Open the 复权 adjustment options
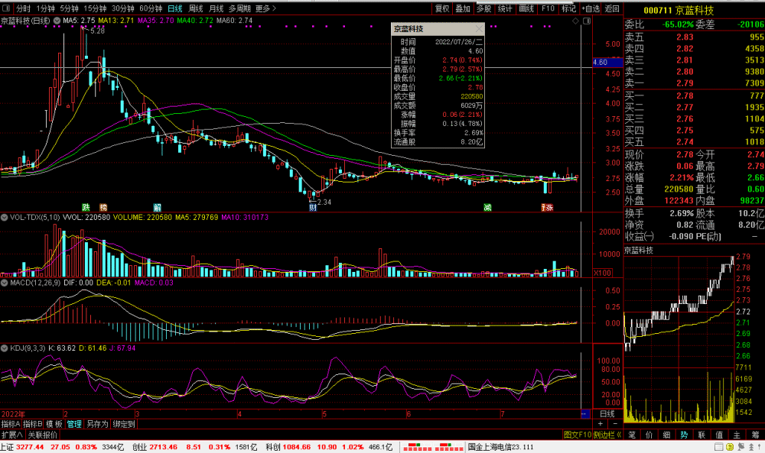This screenshot has height=453, width=765. pyautogui.click(x=442, y=8)
